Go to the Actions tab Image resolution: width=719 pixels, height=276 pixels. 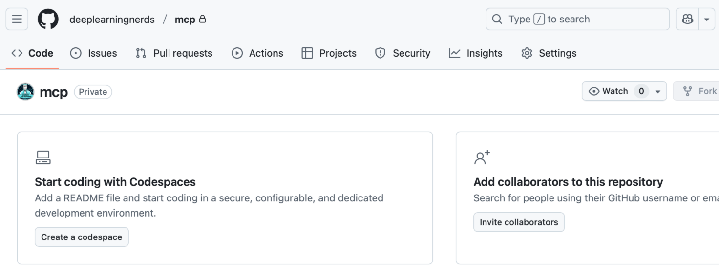pyautogui.click(x=257, y=53)
